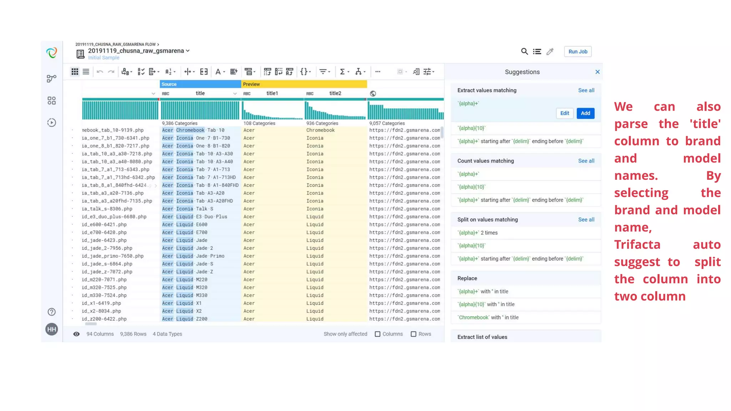
Task: Click the HH user avatar
Action: 52,329
